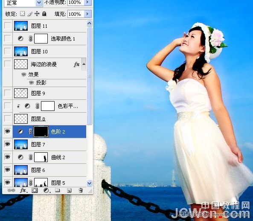Click the fx icon on 海边的浪漫 layer
This screenshot has width=253, height=221.
[x=76, y=64]
